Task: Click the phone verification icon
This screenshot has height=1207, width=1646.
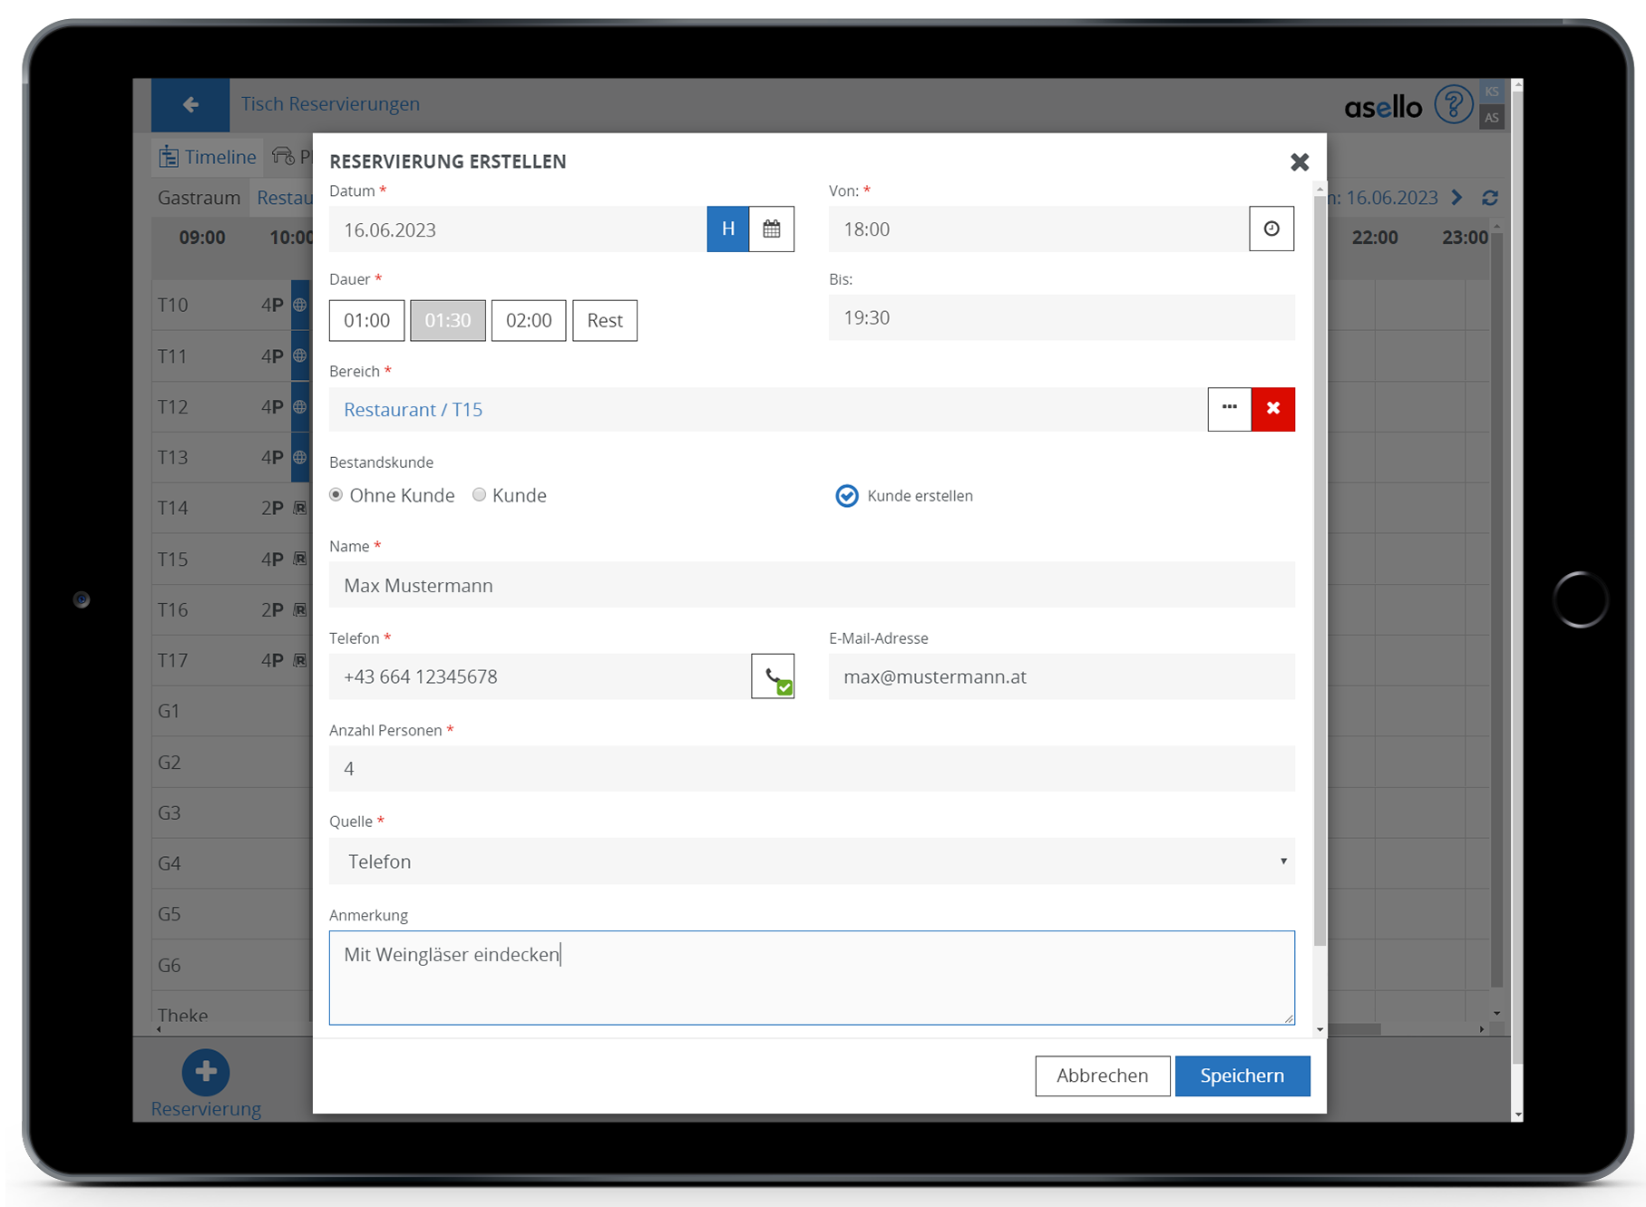Action: (x=773, y=677)
